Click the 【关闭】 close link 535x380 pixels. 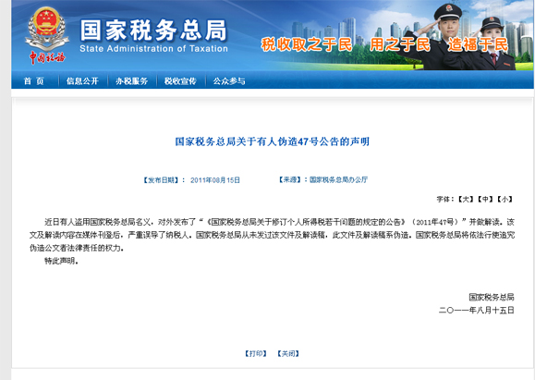[288, 354]
